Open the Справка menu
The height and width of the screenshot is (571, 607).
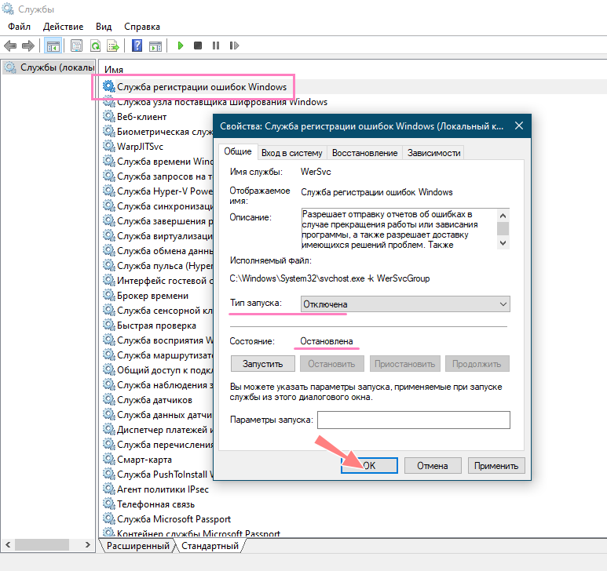[142, 27]
